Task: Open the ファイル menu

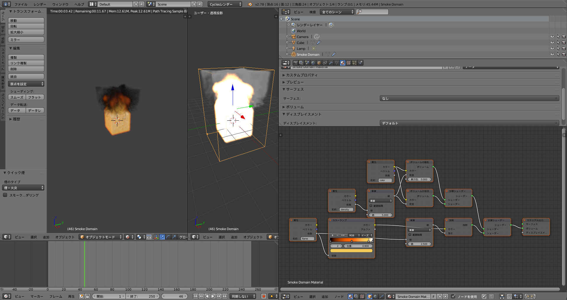Action: [21, 4]
